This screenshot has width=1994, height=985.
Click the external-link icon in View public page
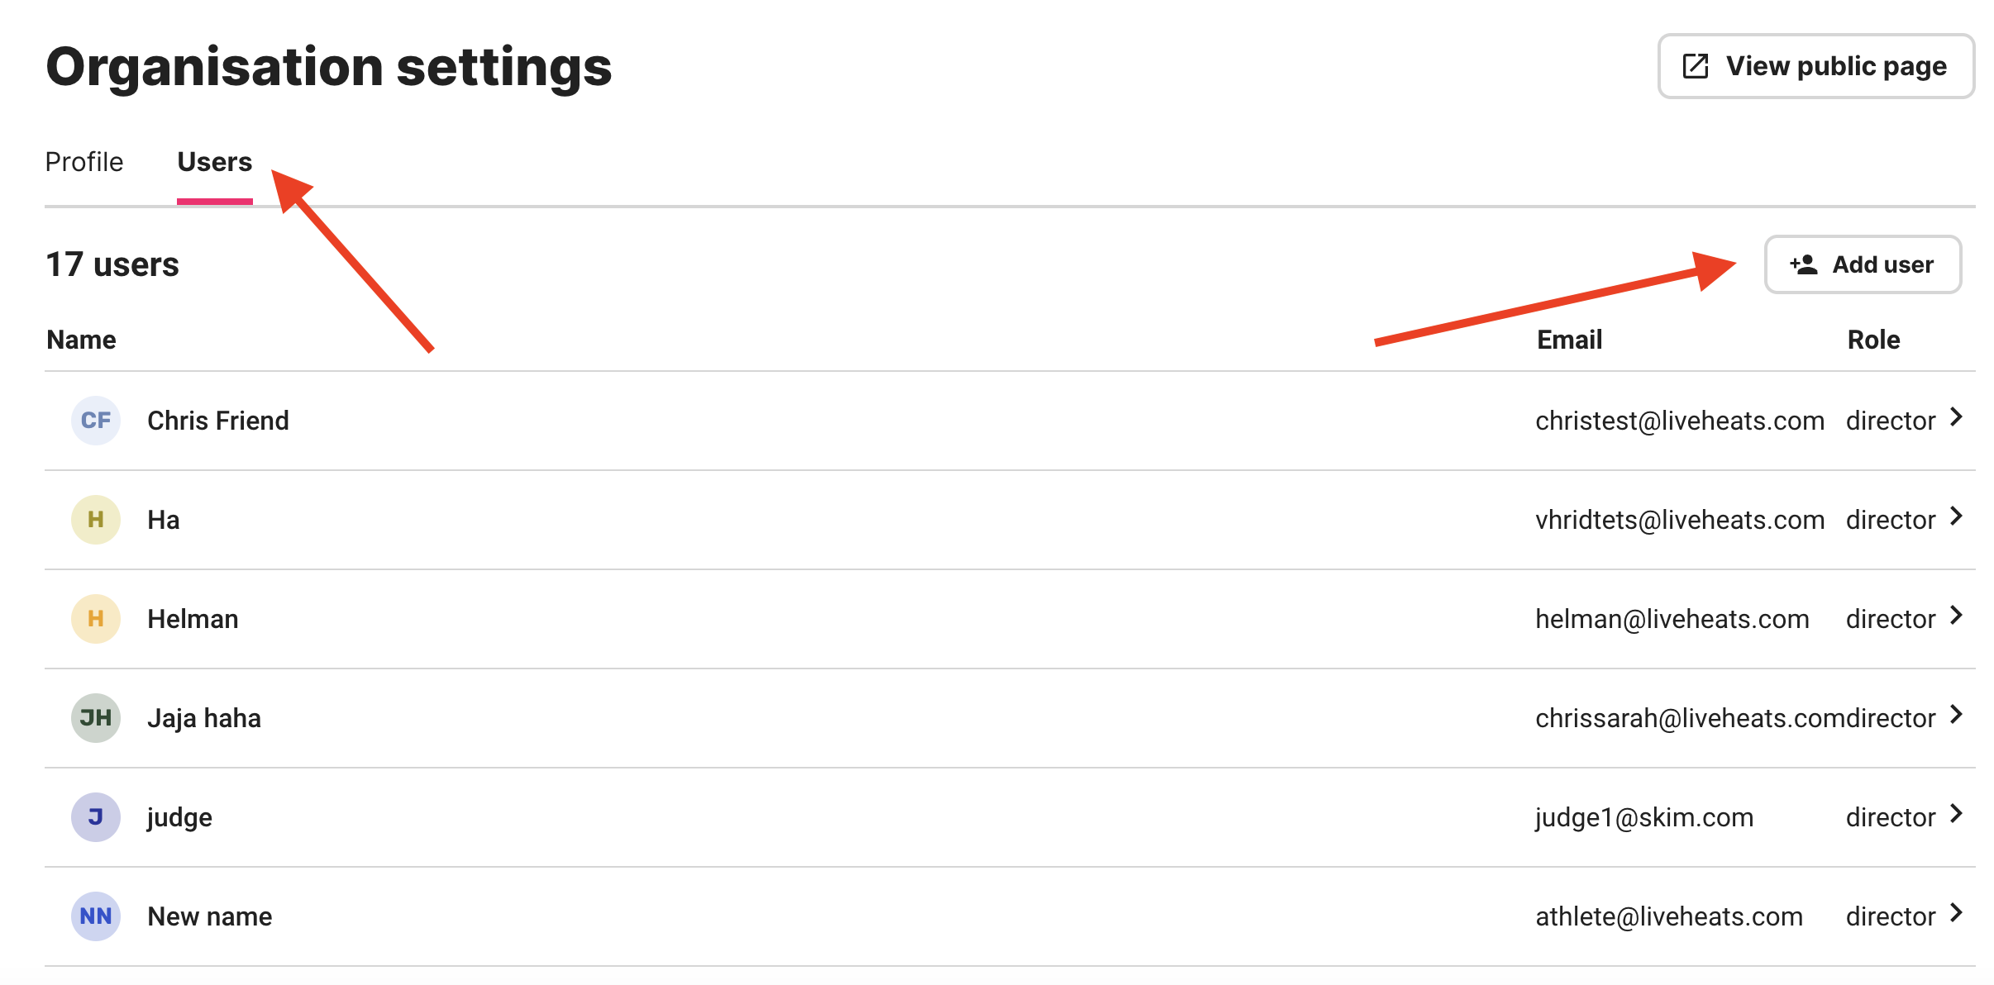point(1695,66)
